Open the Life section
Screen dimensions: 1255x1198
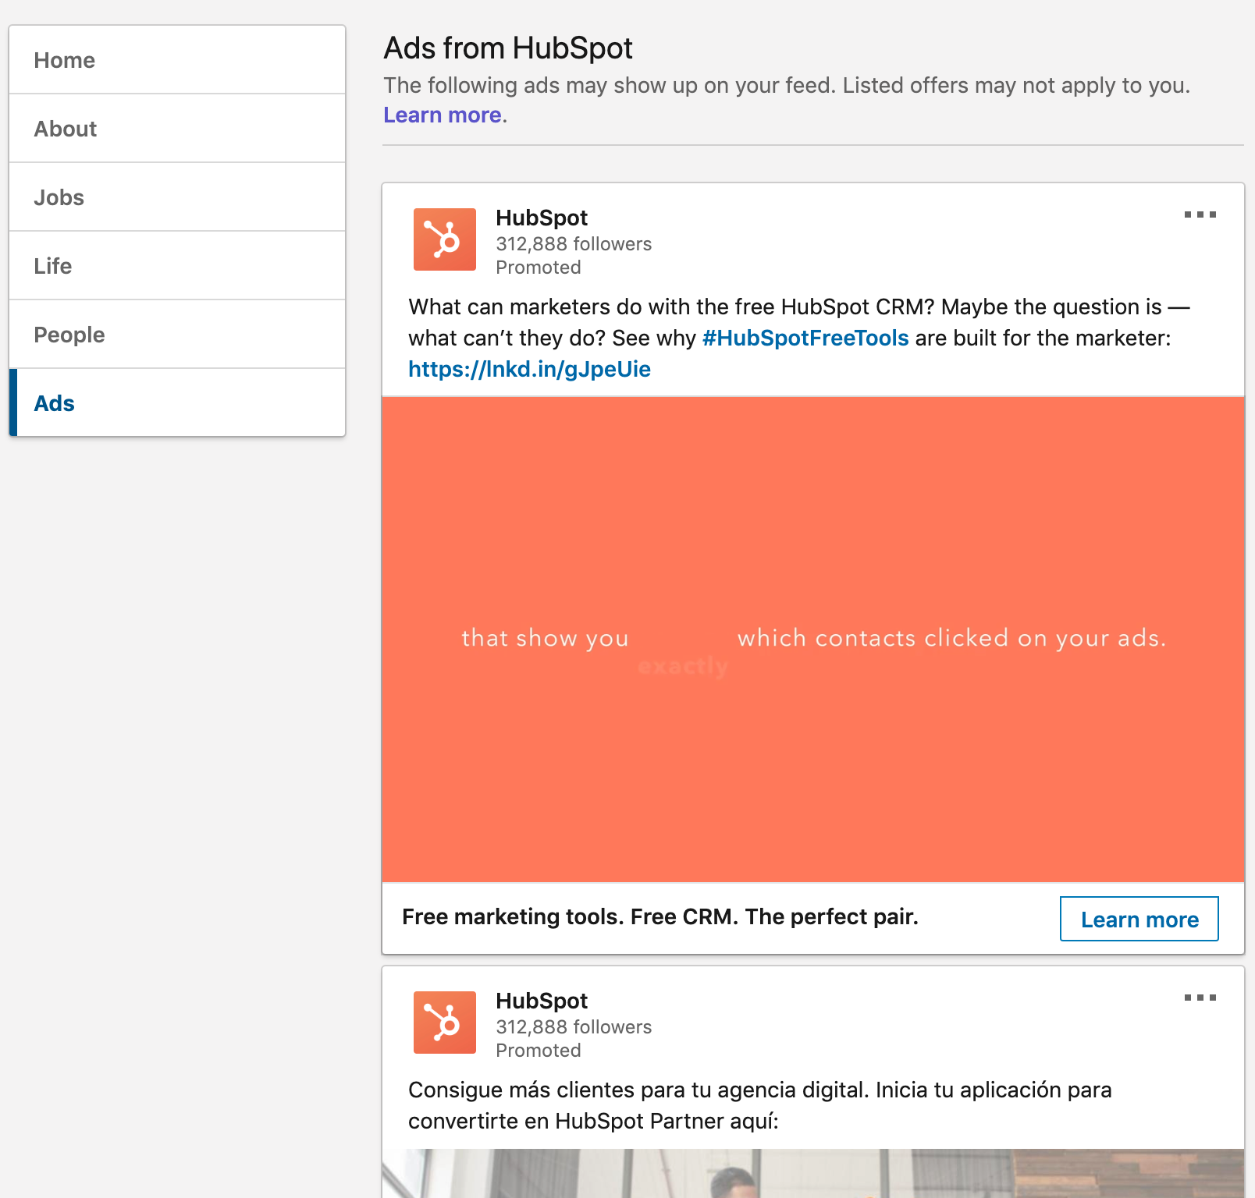pyautogui.click(x=177, y=266)
